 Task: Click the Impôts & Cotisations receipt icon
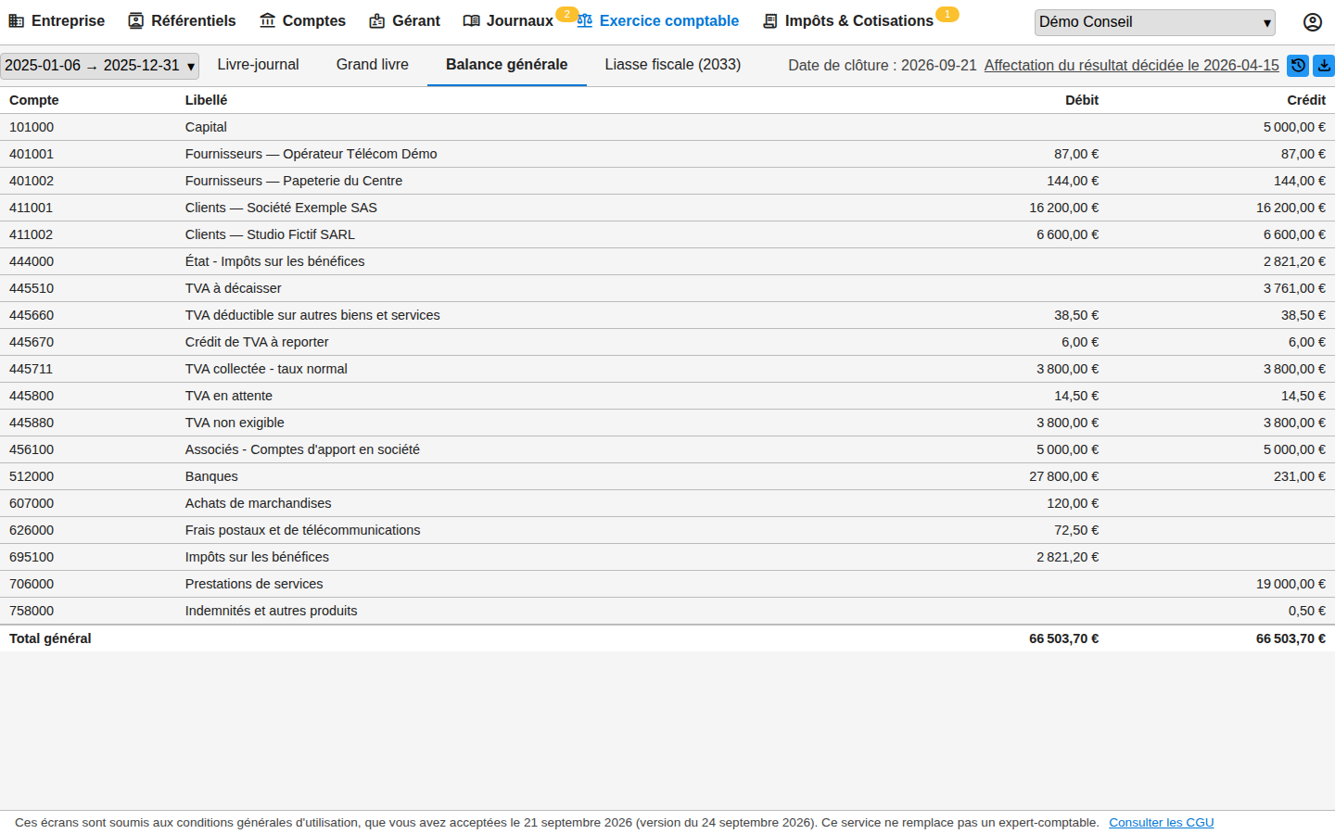[x=769, y=20]
